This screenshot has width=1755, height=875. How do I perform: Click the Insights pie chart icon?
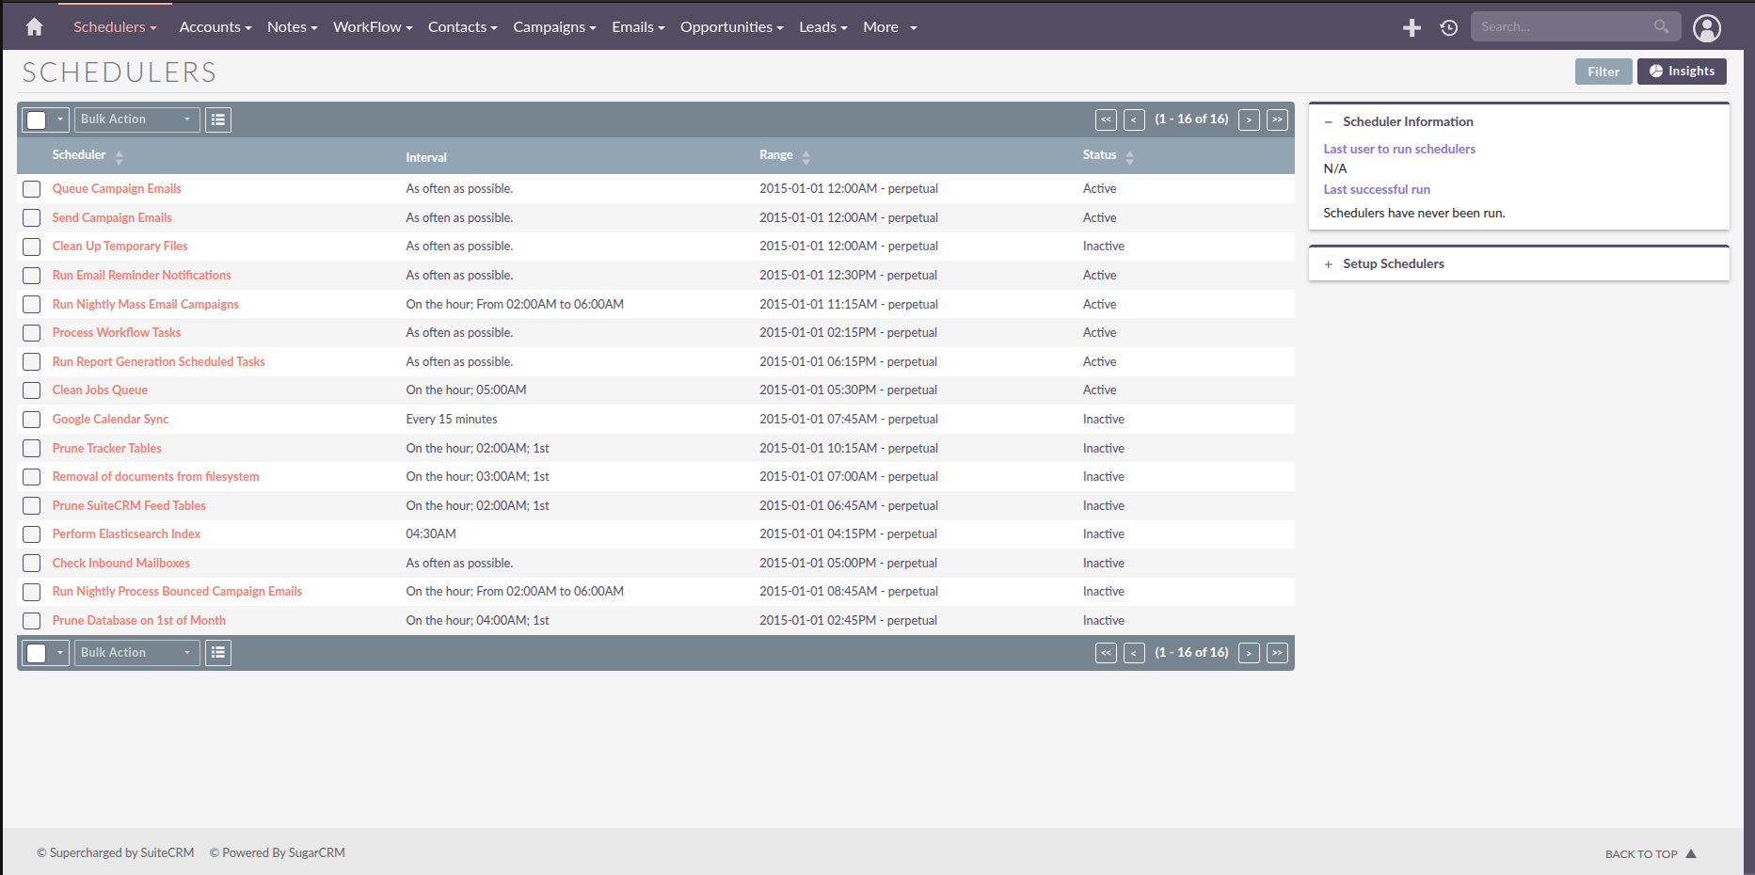pyautogui.click(x=1657, y=71)
